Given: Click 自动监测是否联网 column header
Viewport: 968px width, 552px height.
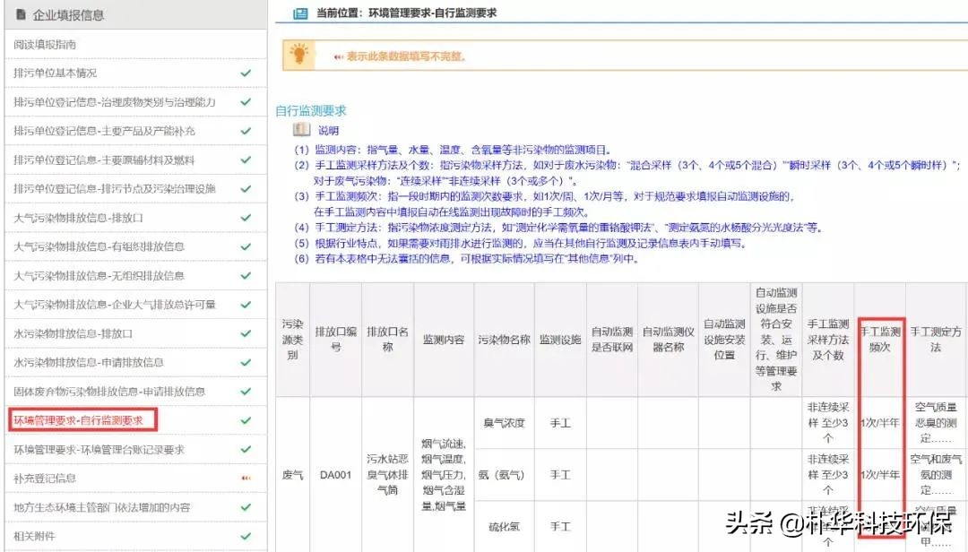Looking at the screenshot, I should click(612, 340).
